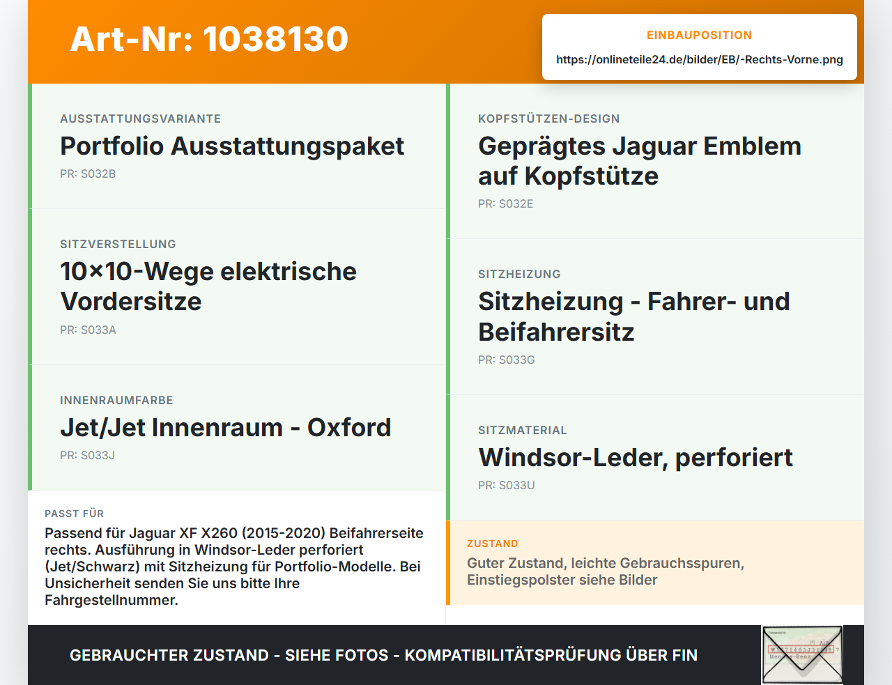
Task: Click the PR: S033A code
Action: tap(88, 330)
